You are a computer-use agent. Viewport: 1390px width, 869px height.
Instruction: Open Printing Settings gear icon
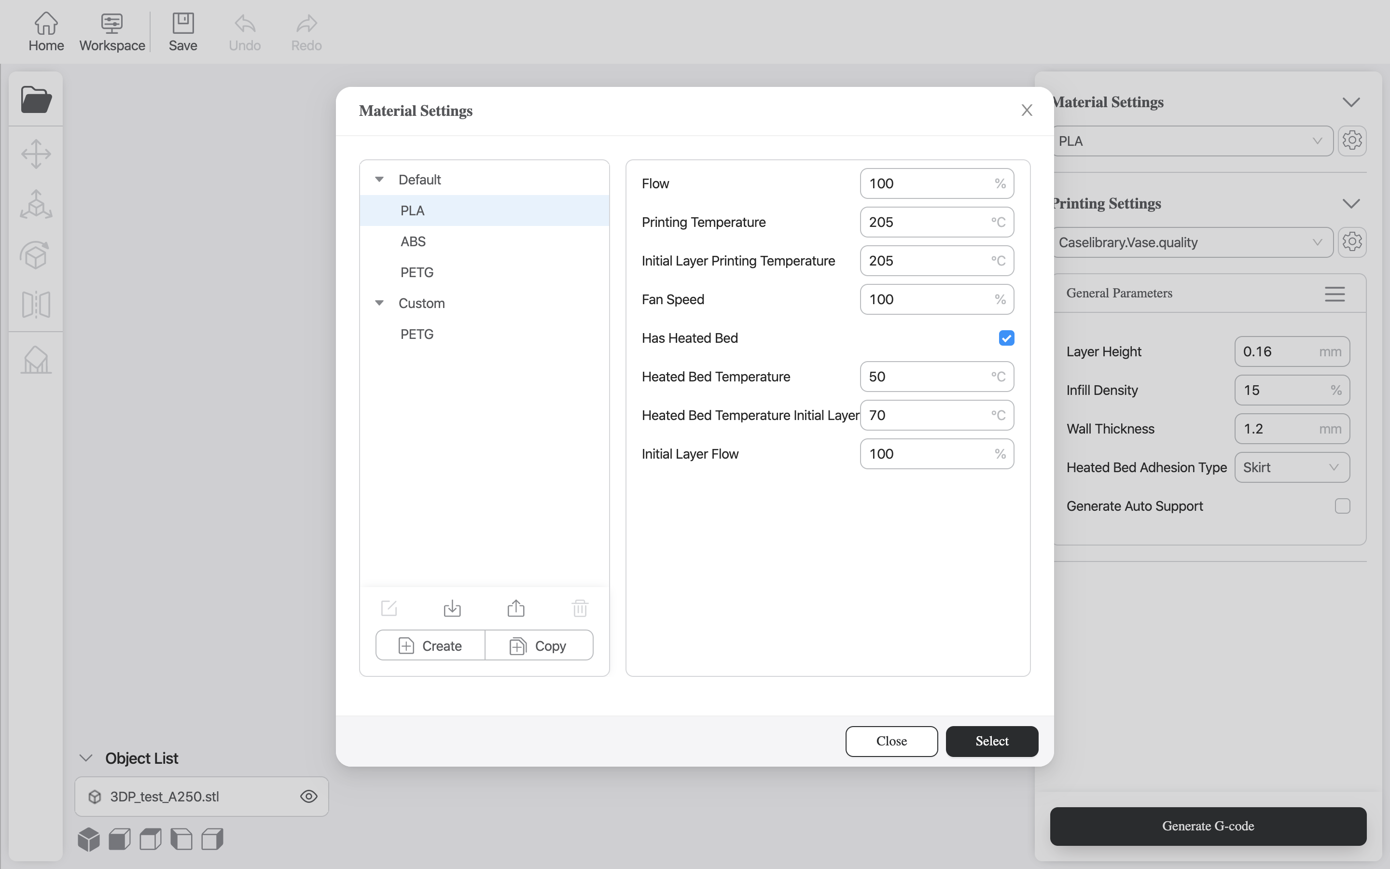click(1351, 242)
